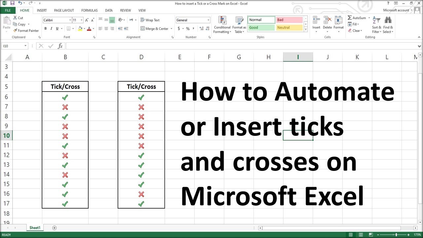Image resolution: width=423 pixels, height=238 pixels.
Task: Decrease font size with the smaller A
Action: (93, 20)
